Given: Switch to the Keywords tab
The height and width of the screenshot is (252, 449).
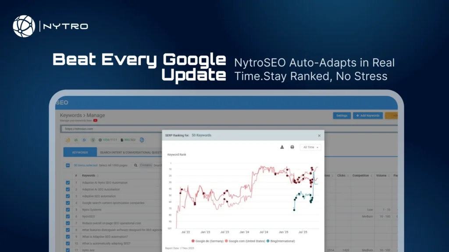Looking at the screenshot, I should (80, 153).
